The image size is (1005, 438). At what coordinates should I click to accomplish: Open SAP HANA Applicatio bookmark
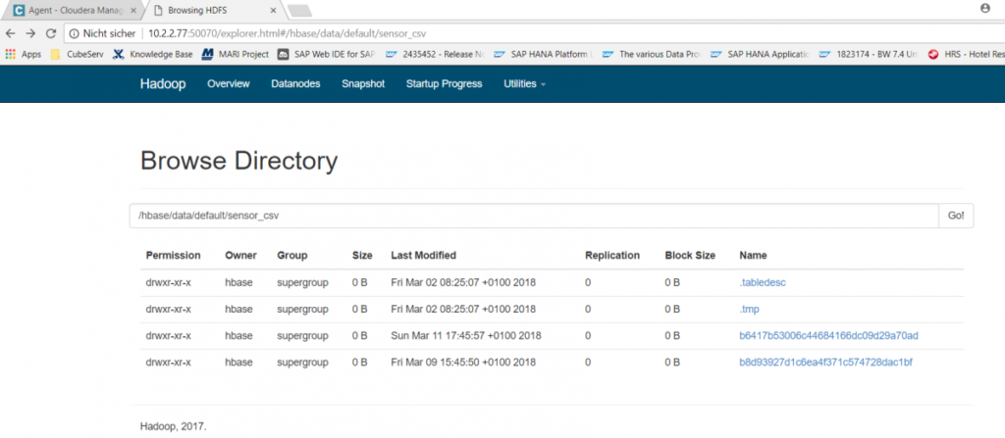tap(761, 55)
